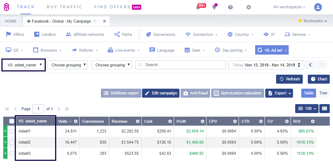Click the Refresh button
Screen dimensions: 333x168
[x=289, y=79]
